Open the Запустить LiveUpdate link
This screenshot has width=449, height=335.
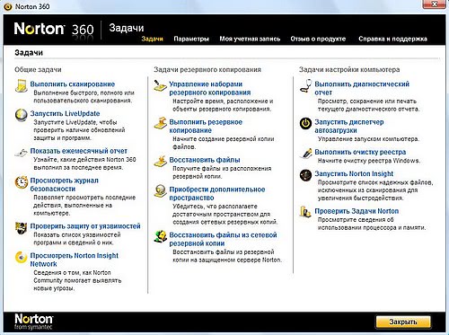(65, 114)
